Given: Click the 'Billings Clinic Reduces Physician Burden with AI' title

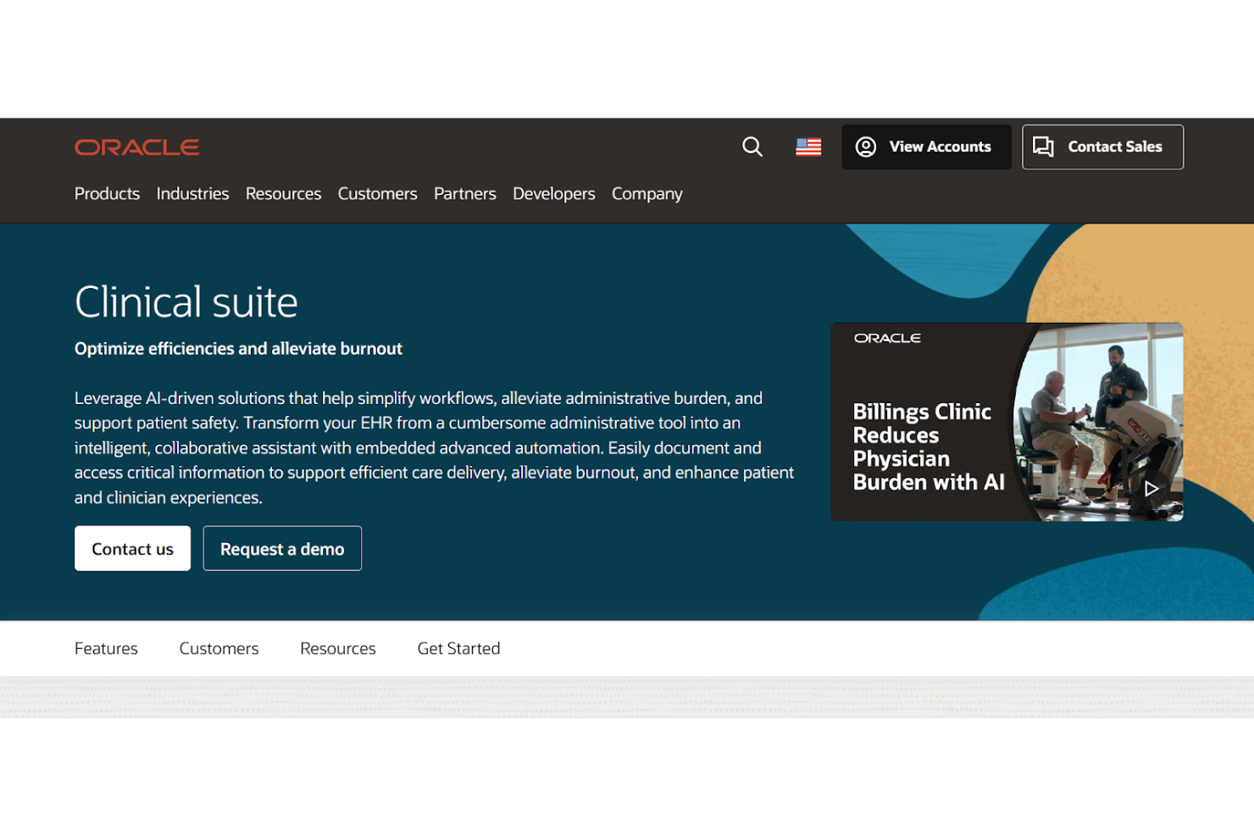Looking at the screenshot, I should [x=928, y=446].
